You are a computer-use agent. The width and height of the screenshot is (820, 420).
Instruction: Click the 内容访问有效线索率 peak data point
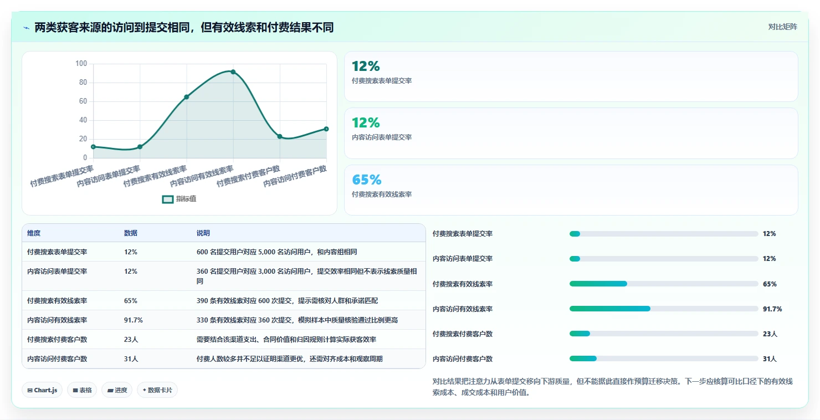[x=233, y=71]
